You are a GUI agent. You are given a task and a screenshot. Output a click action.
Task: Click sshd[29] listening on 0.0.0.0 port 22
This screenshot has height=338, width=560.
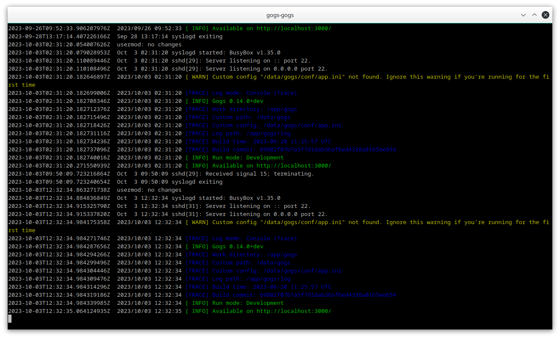[168, 69]
